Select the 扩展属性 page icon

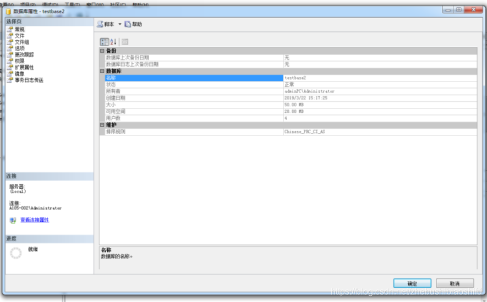click(x=10, y=67)
